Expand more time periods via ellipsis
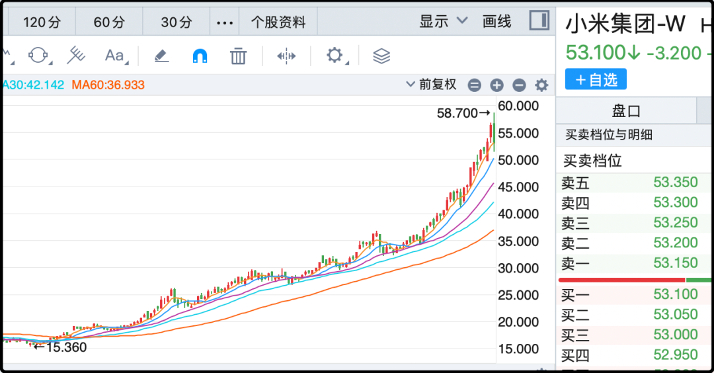Screen dimensions: 714x373 (x=225, y=22)
